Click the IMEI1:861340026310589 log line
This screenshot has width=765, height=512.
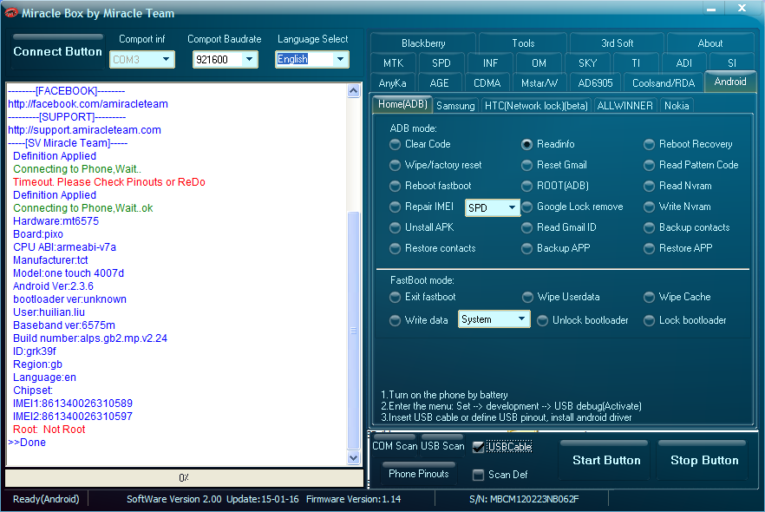pyautogui.click(x=73, y=404)
